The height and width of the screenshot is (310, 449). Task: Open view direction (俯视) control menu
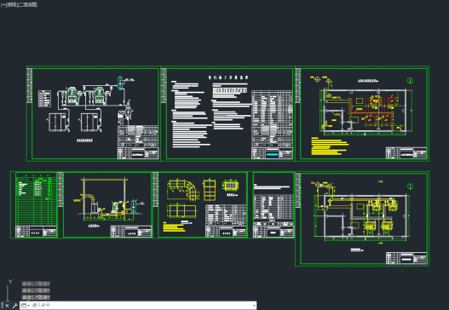coord(12,5)
